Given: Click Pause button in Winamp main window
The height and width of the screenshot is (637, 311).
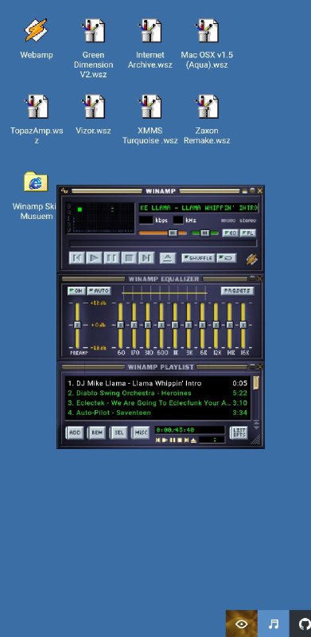Looking at the screenshot, I should pos(111,258).
